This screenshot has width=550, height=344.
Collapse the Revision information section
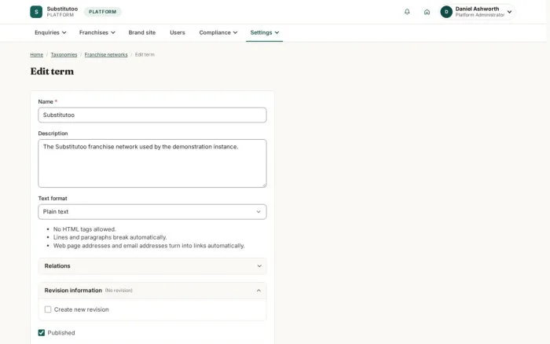152,291
